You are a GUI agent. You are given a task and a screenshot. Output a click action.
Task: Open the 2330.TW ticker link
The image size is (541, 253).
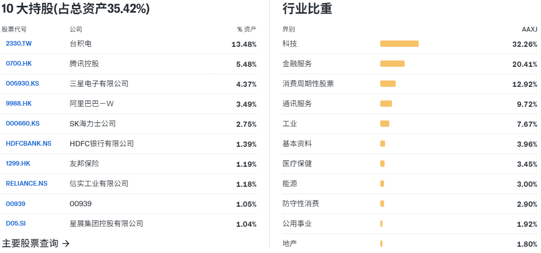point(18,44)
